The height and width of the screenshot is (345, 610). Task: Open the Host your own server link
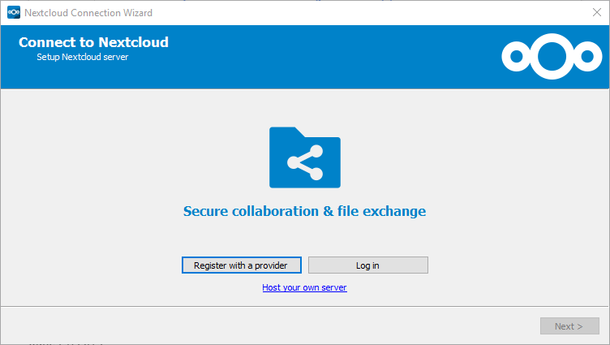coord(305,287)
